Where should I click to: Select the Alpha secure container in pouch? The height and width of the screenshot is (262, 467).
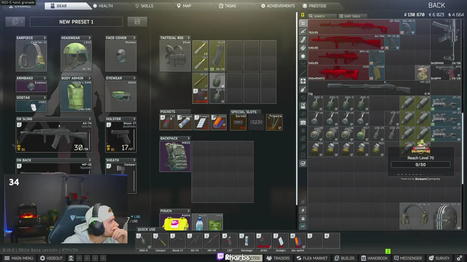[175, 222]
